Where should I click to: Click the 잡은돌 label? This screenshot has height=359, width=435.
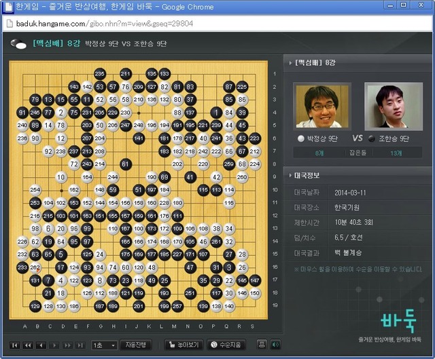coord(358,153)
